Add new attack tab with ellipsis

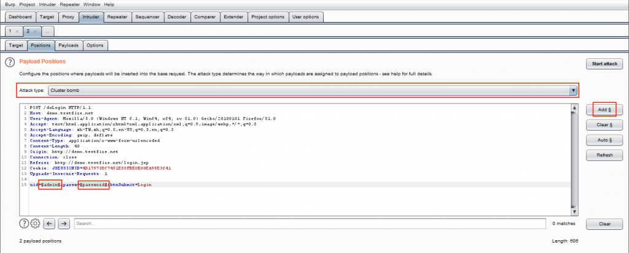click(47, 31)
